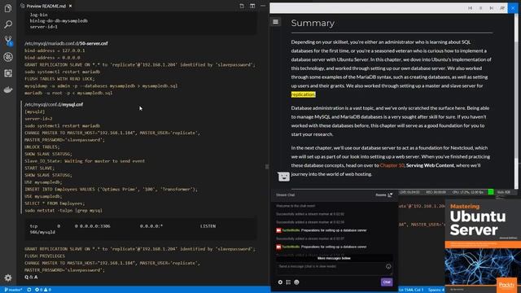This screenshot has width=521, height=293.
Task: Click the Mastering Ubuntu Server book cover
Action: [483, 246]
